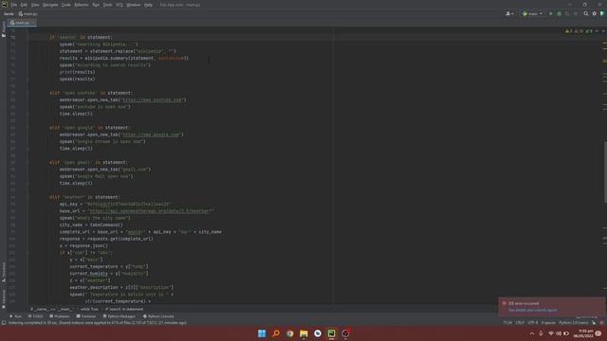Open the Run tool window tab
The height and width of the screenshot is (341, 607).
click(x=15, y=316)
